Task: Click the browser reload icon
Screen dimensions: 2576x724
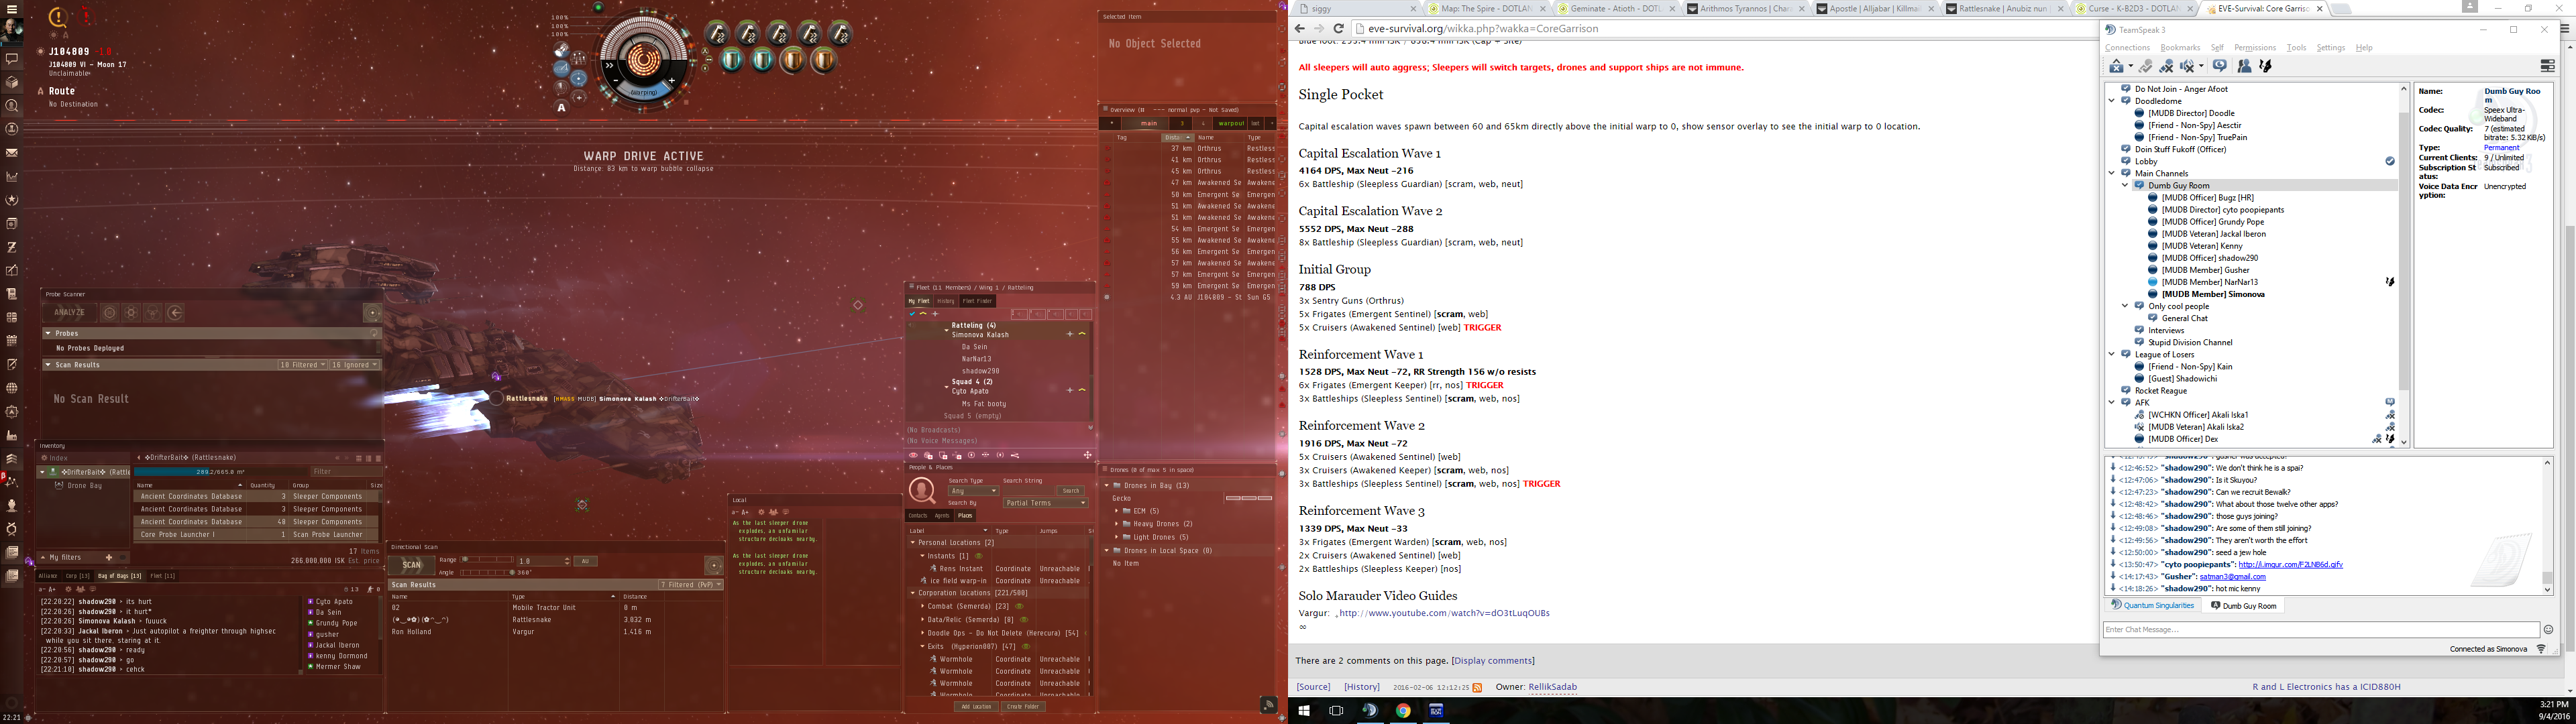Action: [x=1338, y=29]
